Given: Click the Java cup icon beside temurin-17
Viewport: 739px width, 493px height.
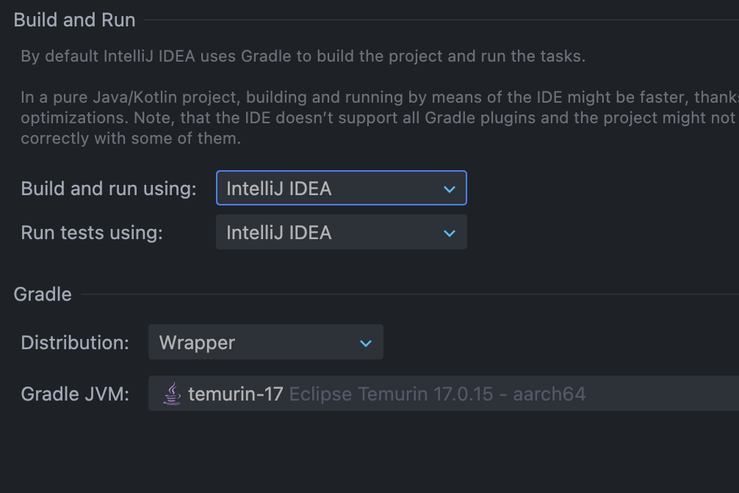Looking at the screenshot, I should (172, 394).
